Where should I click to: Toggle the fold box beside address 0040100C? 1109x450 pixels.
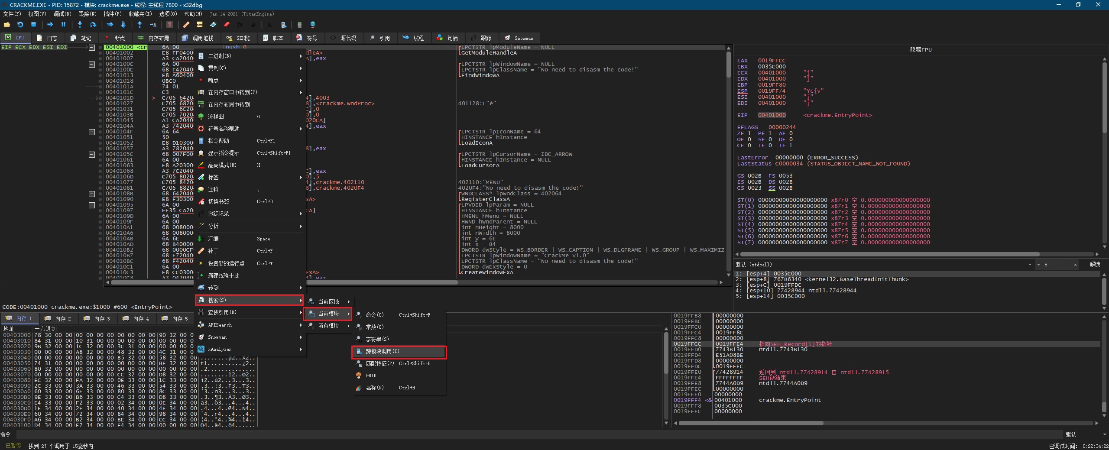point(92,65)
